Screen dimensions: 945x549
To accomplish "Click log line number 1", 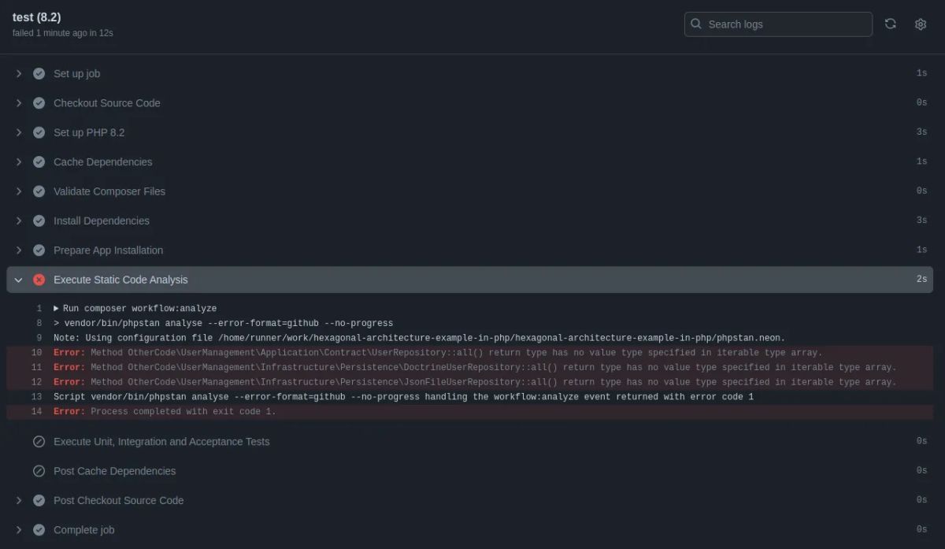I will pos(39,309).
